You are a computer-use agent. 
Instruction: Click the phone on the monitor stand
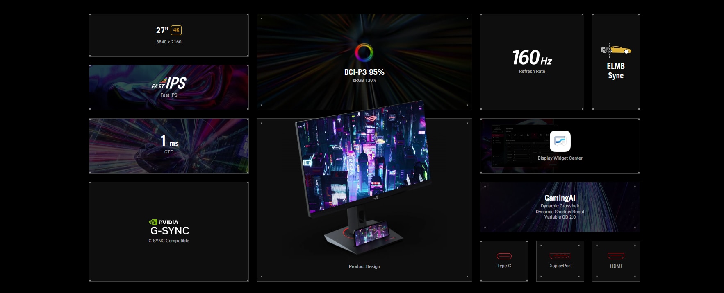pyautogui.click(x=372, y=234)
